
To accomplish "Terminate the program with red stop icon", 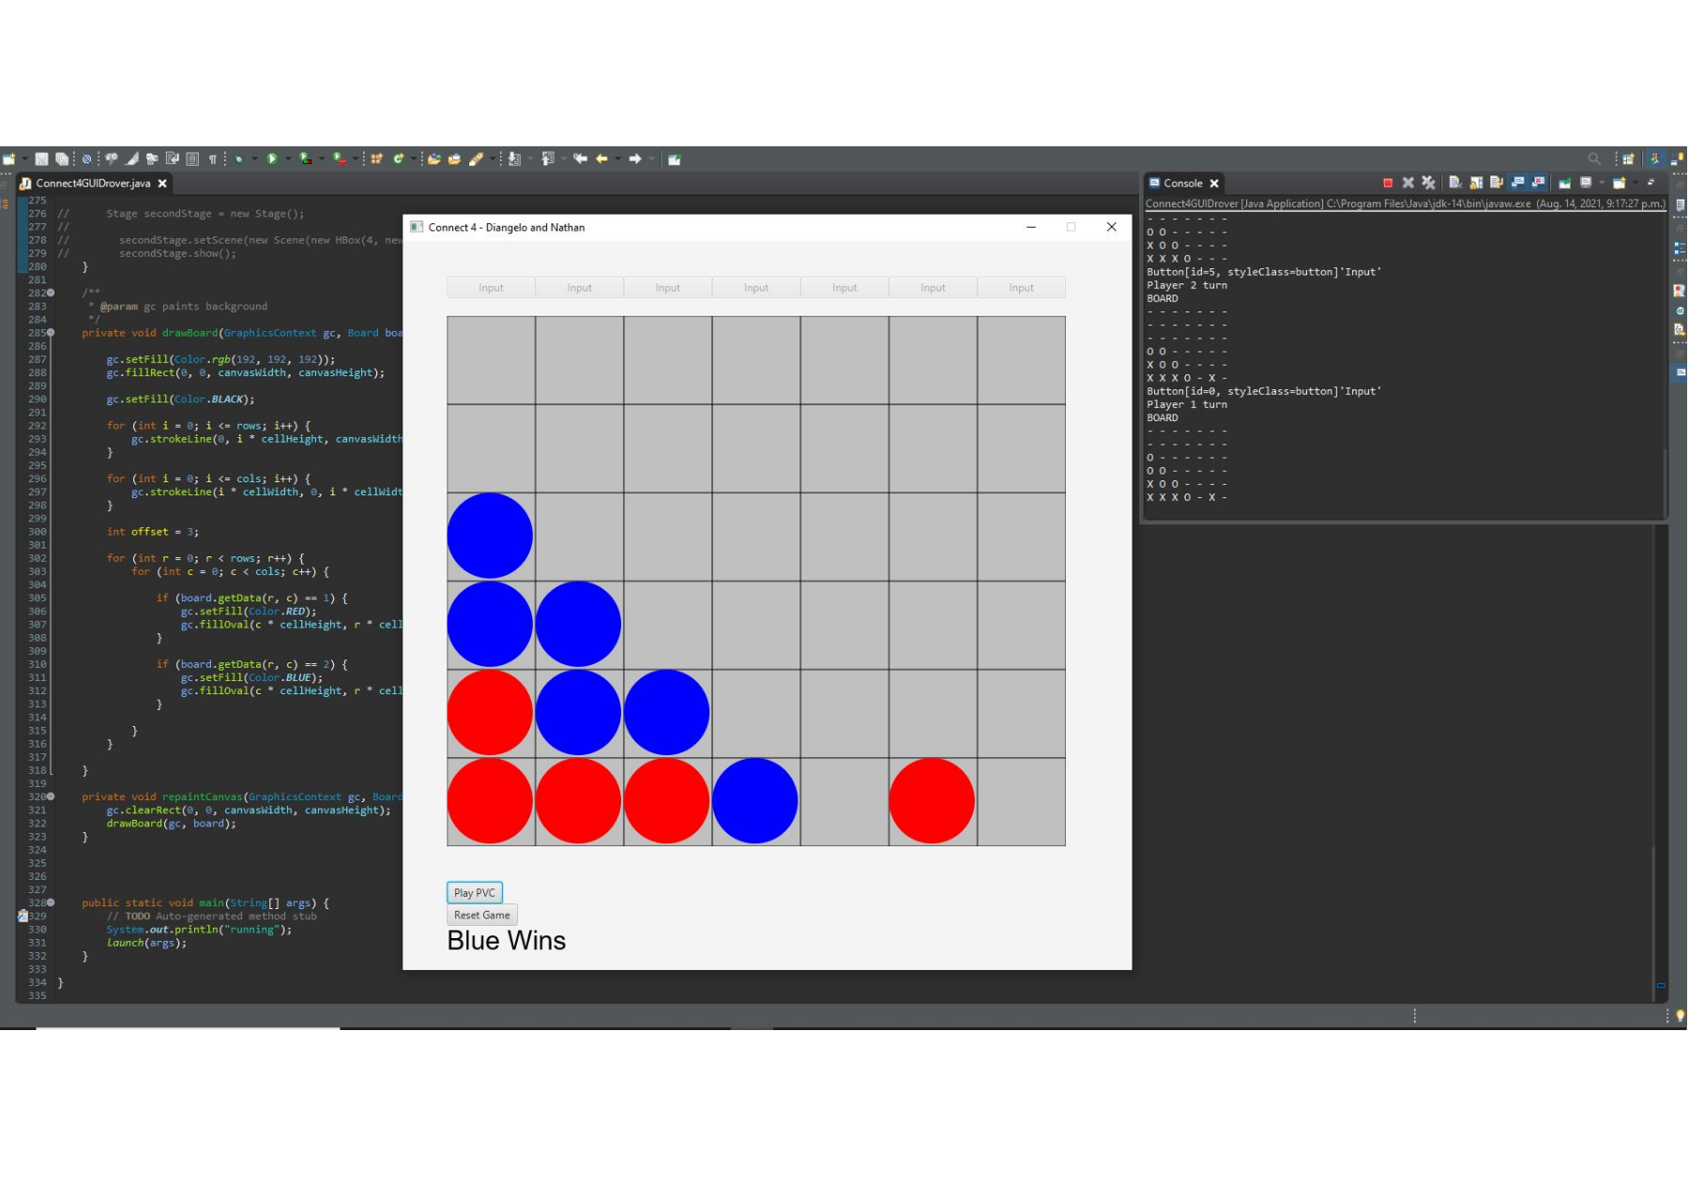I will coord(1388,183).
